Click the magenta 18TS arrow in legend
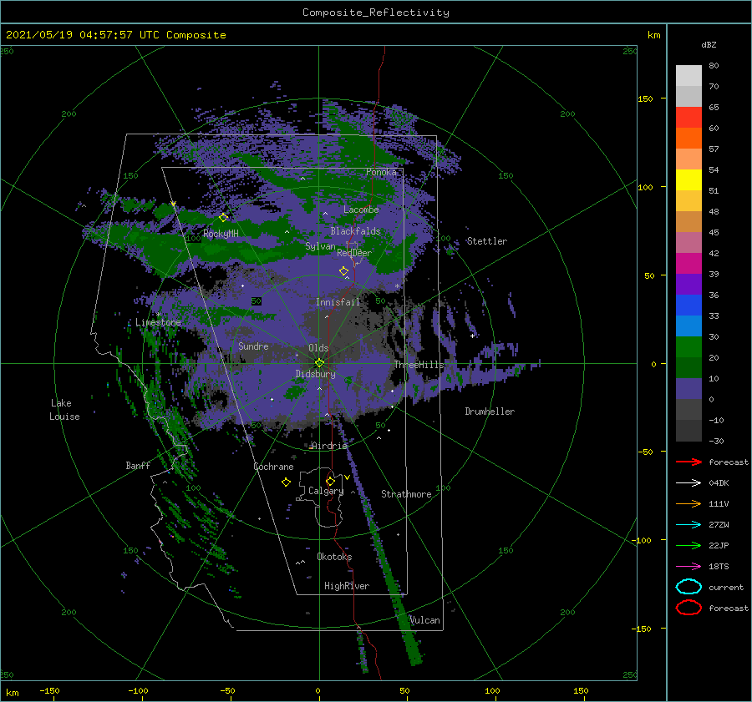 (688, 567)
